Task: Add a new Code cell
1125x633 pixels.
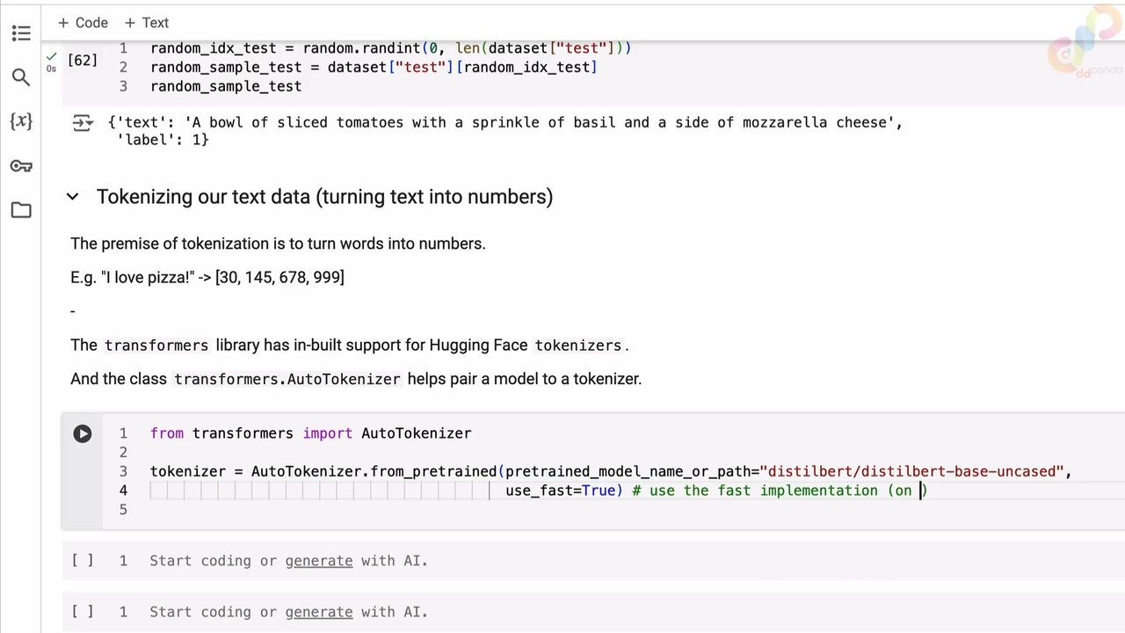Action: tap(83, 23)
